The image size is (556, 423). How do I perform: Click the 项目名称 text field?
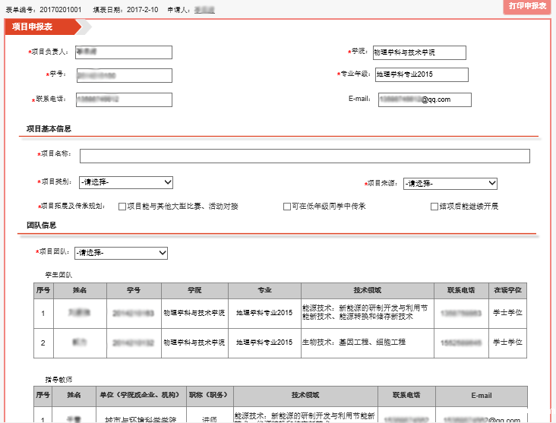pos(305,156)
